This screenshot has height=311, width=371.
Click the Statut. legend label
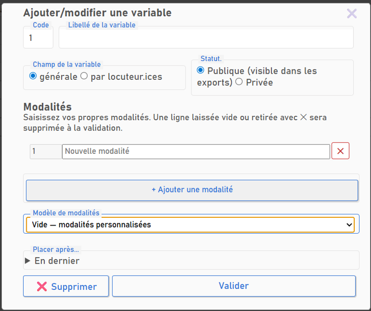click(211, 58)
